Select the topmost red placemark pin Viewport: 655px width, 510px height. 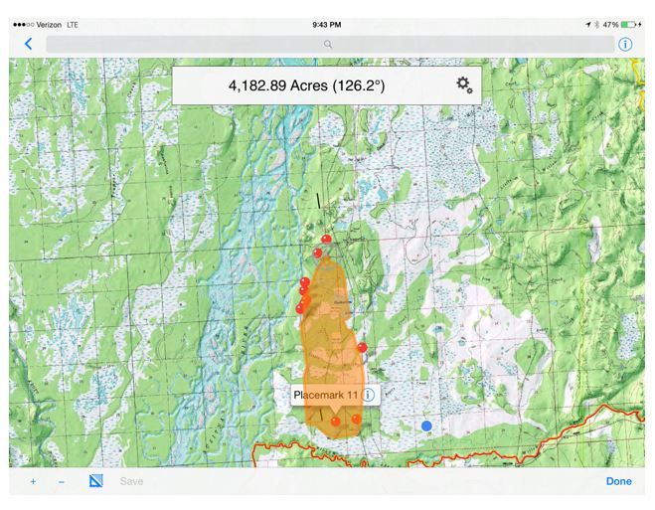point(327,238)
